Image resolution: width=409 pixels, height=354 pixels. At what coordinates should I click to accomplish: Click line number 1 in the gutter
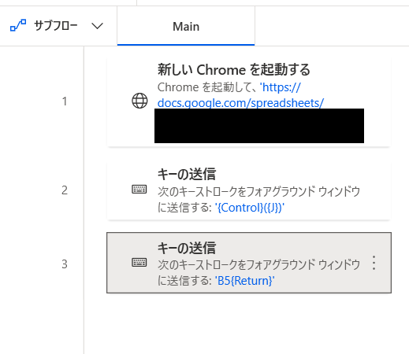coord(65,101)
